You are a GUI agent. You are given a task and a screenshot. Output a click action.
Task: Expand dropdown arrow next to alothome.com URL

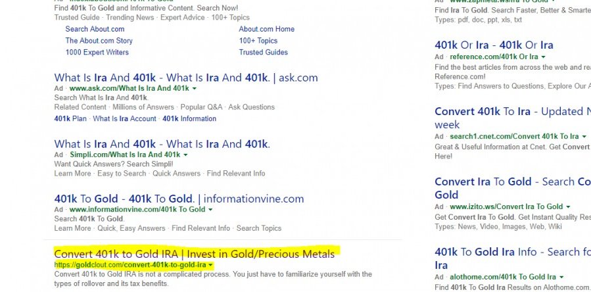(x=561, y=278)
